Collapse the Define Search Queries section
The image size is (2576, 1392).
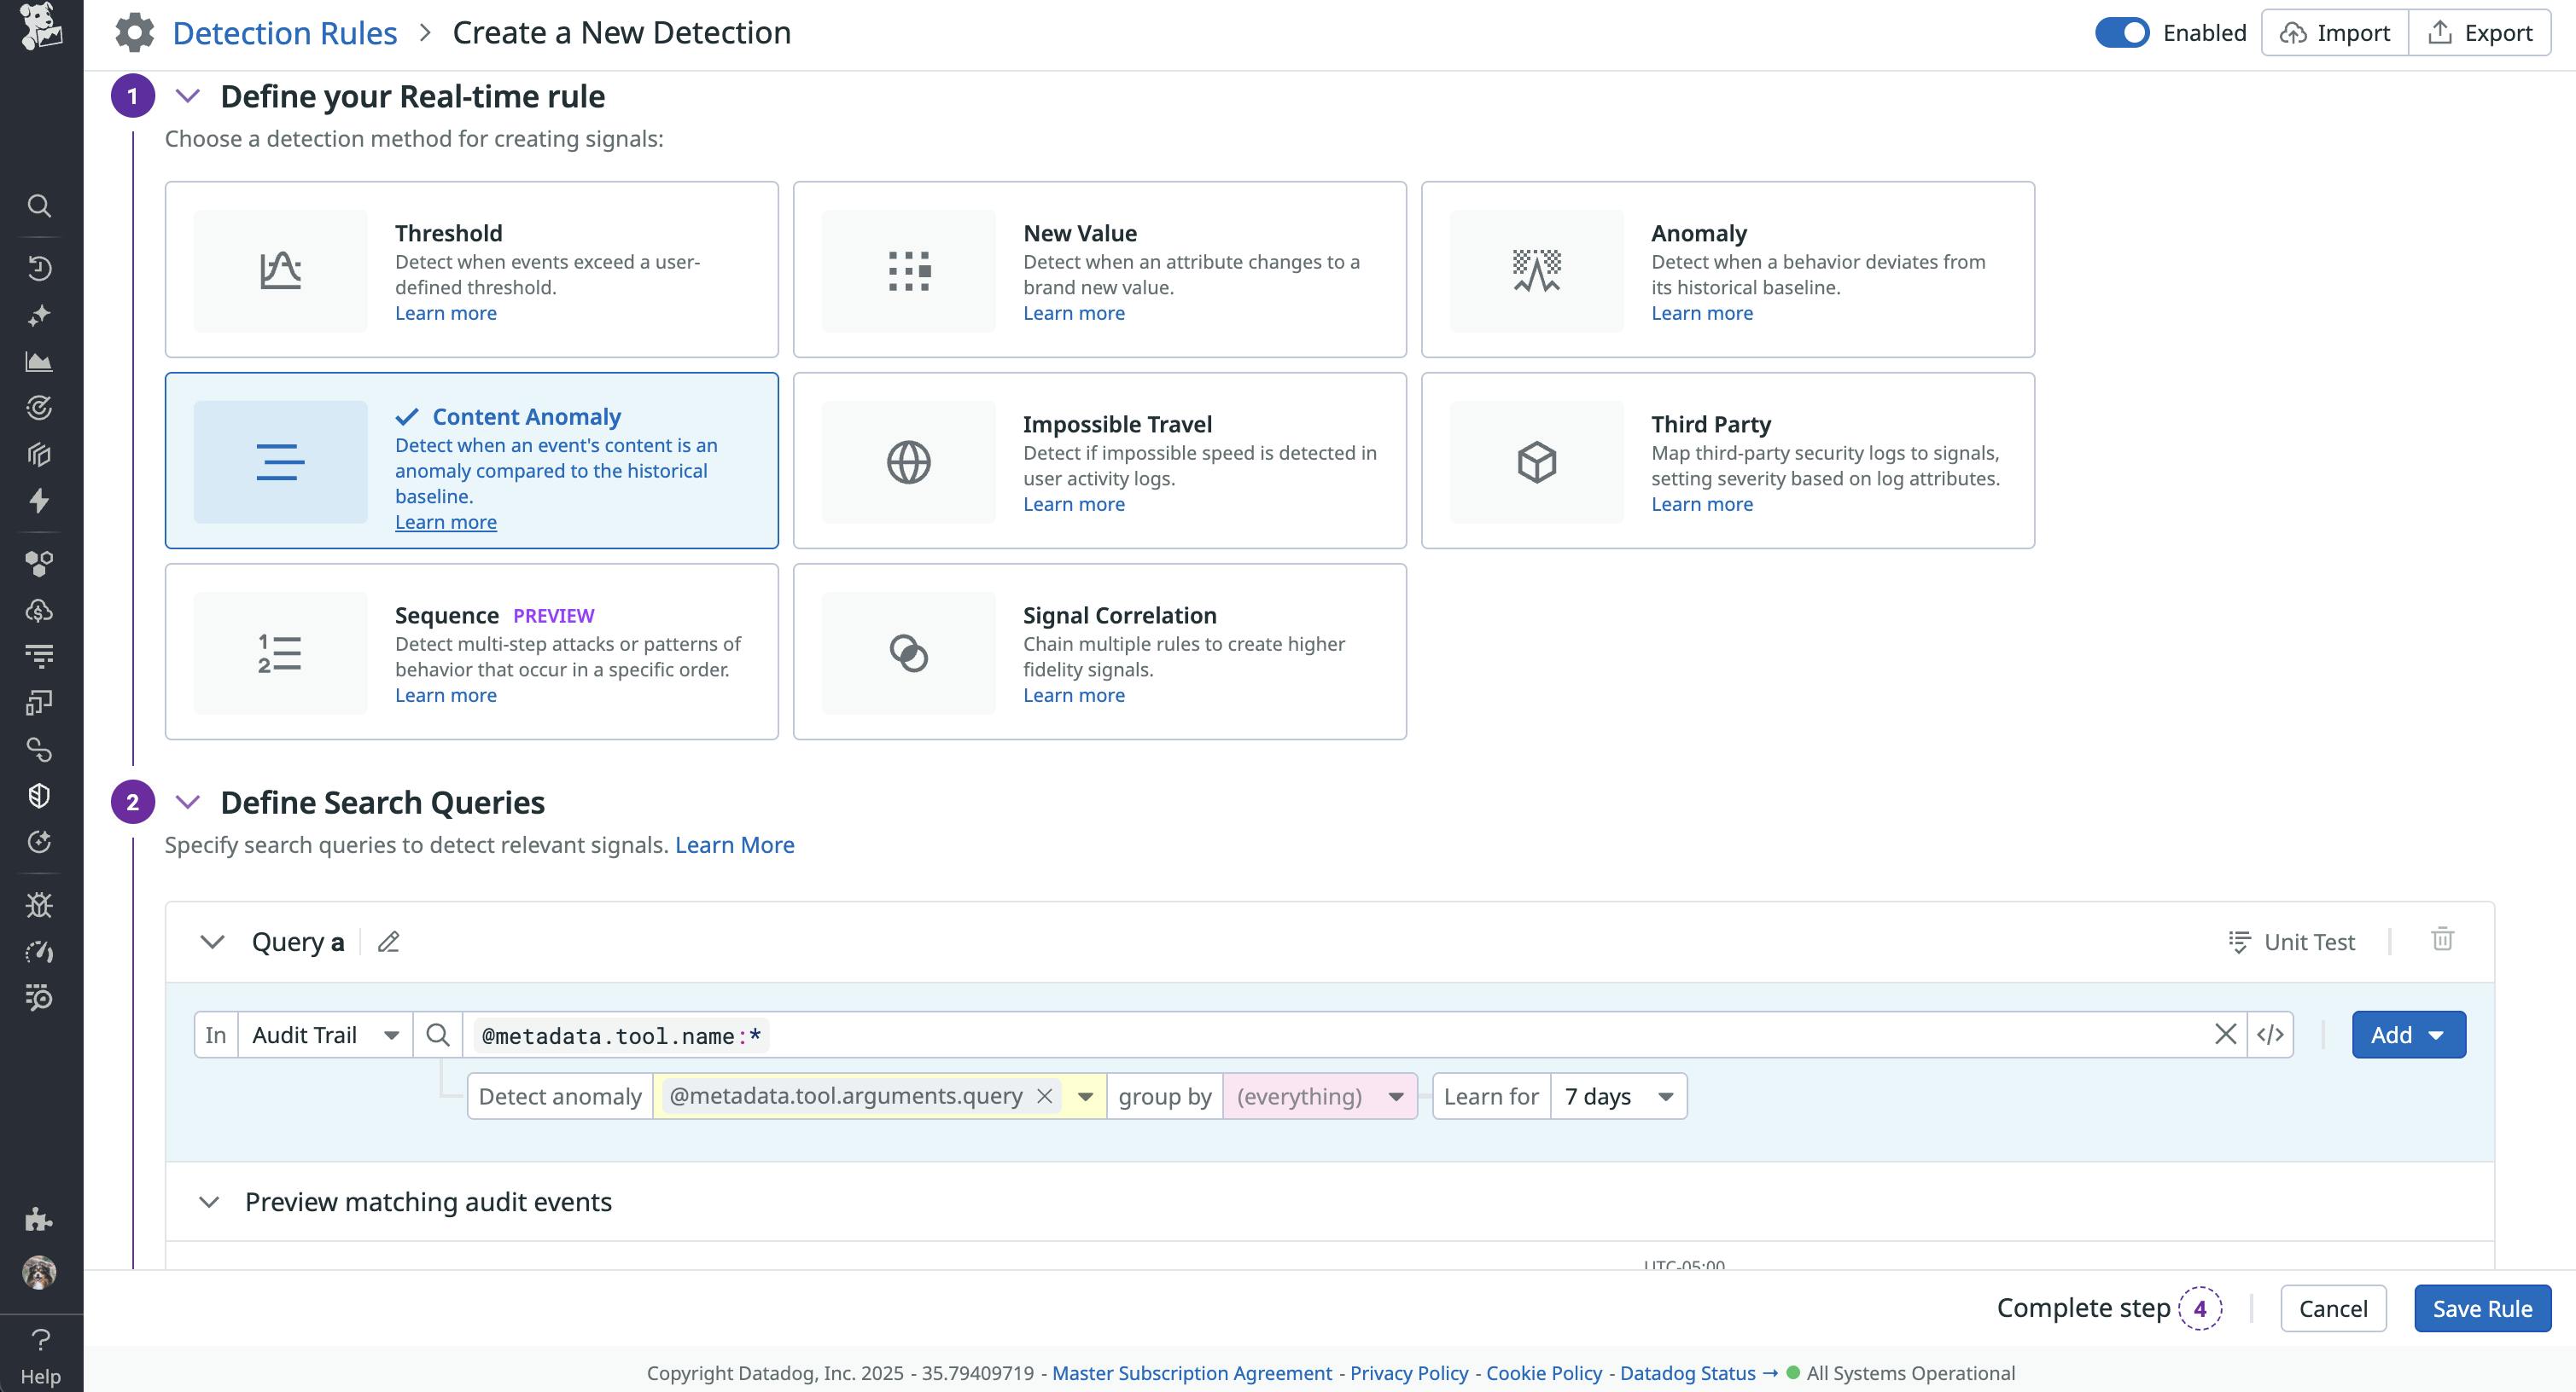pyautogui.click(x=186, y=802)
